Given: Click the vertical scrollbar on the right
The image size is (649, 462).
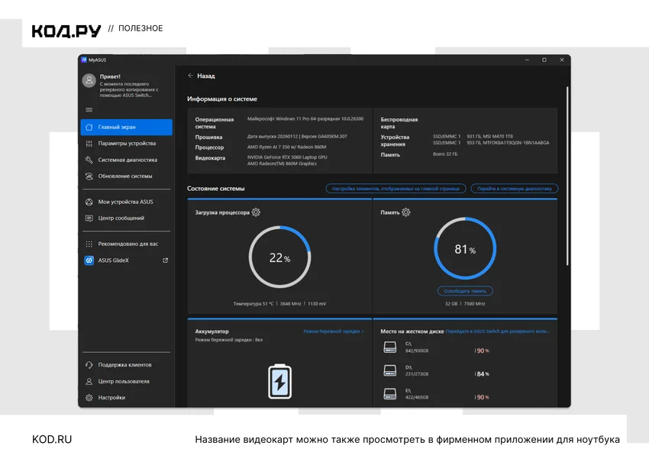Looking at the screenshot, I should (567, 176).
